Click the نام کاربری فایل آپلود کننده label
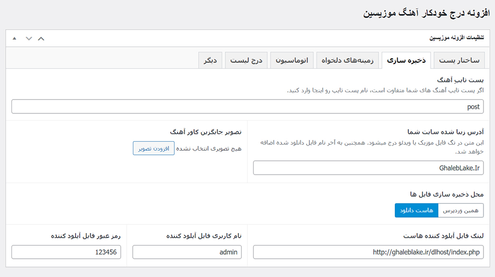This screenshot has height=277, width=495. (x=204, y=236)
